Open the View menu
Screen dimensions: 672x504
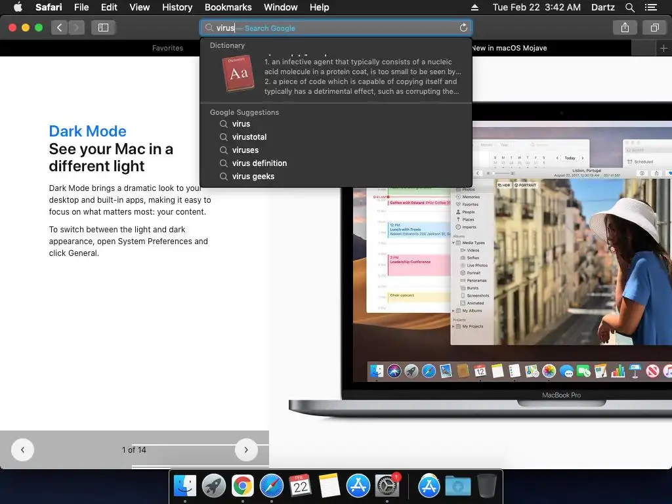coord(140,7)
